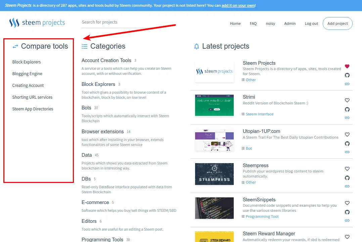Open the DBs category
The image size is (362, 242).
86,179
